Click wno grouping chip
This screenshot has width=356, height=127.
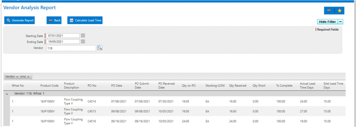[x=25, y=77]
